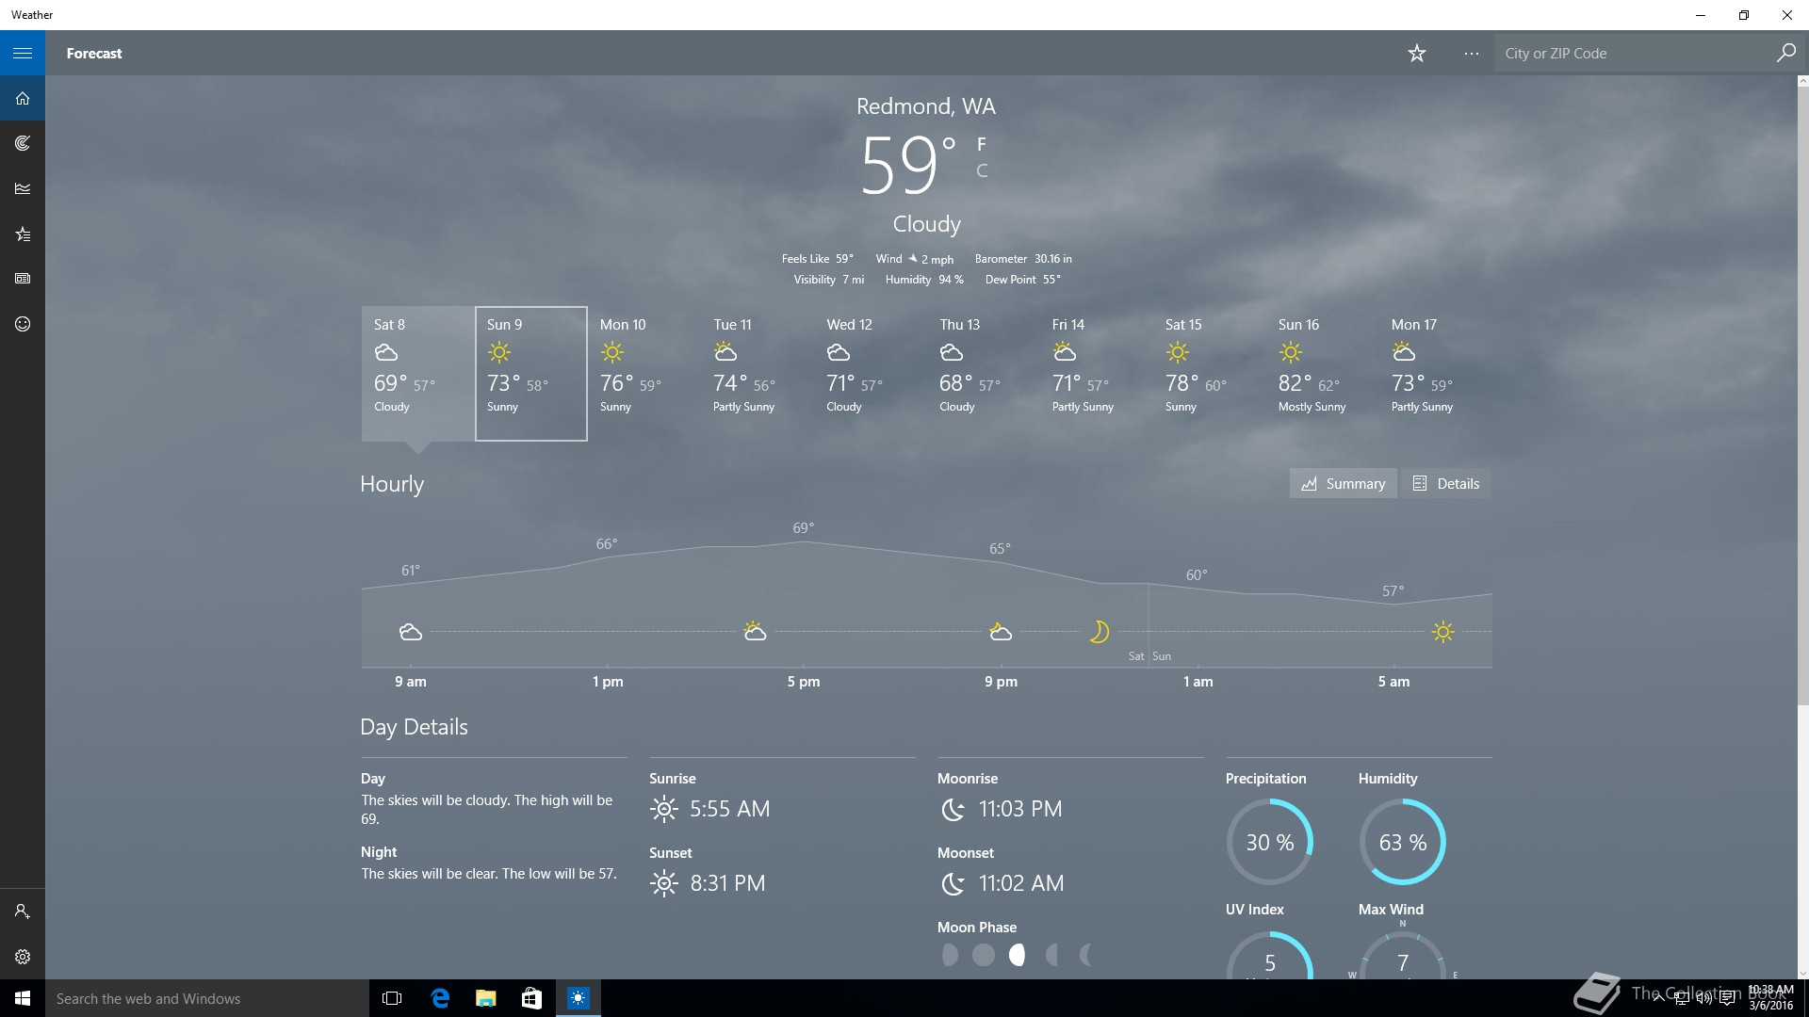Click the highlighted current moon phase icon
1809x1017 pixels.
tap(1017, 955)
